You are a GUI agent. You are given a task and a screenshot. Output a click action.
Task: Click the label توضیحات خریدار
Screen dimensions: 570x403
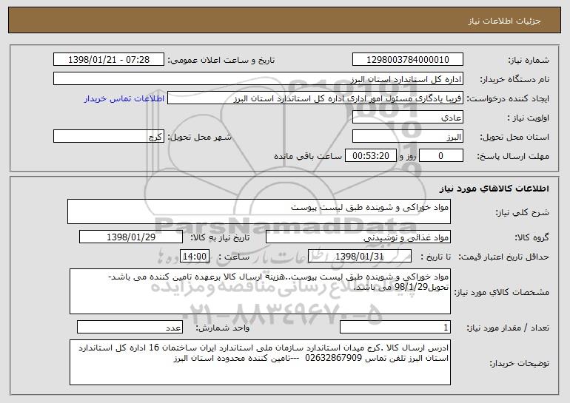(520, 363)
